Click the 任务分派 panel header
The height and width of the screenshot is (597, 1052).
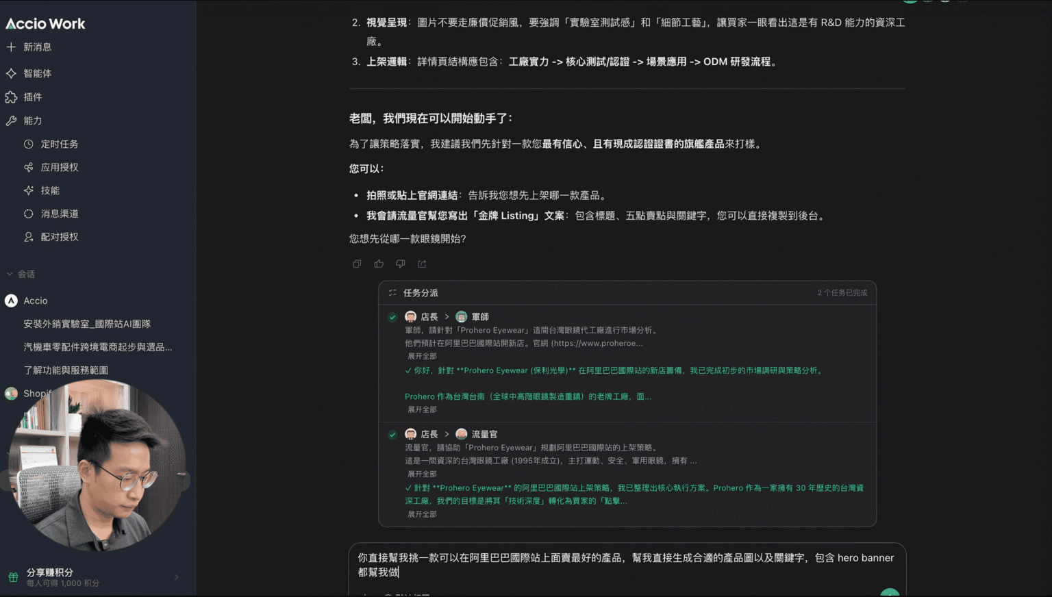pyautogui.click(x=627, y=292)
